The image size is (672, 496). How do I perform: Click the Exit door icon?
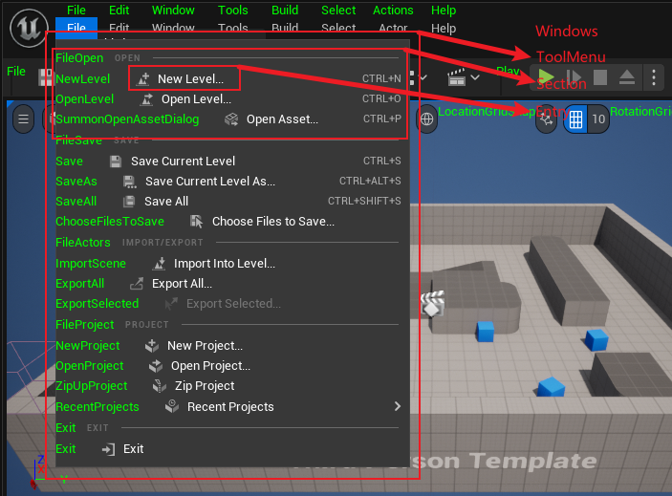[x=108, y=449]
